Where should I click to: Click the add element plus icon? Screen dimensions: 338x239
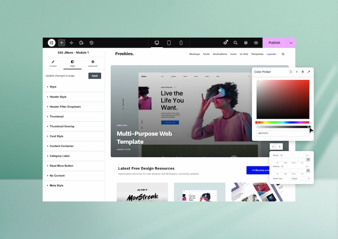coord(61,43)
